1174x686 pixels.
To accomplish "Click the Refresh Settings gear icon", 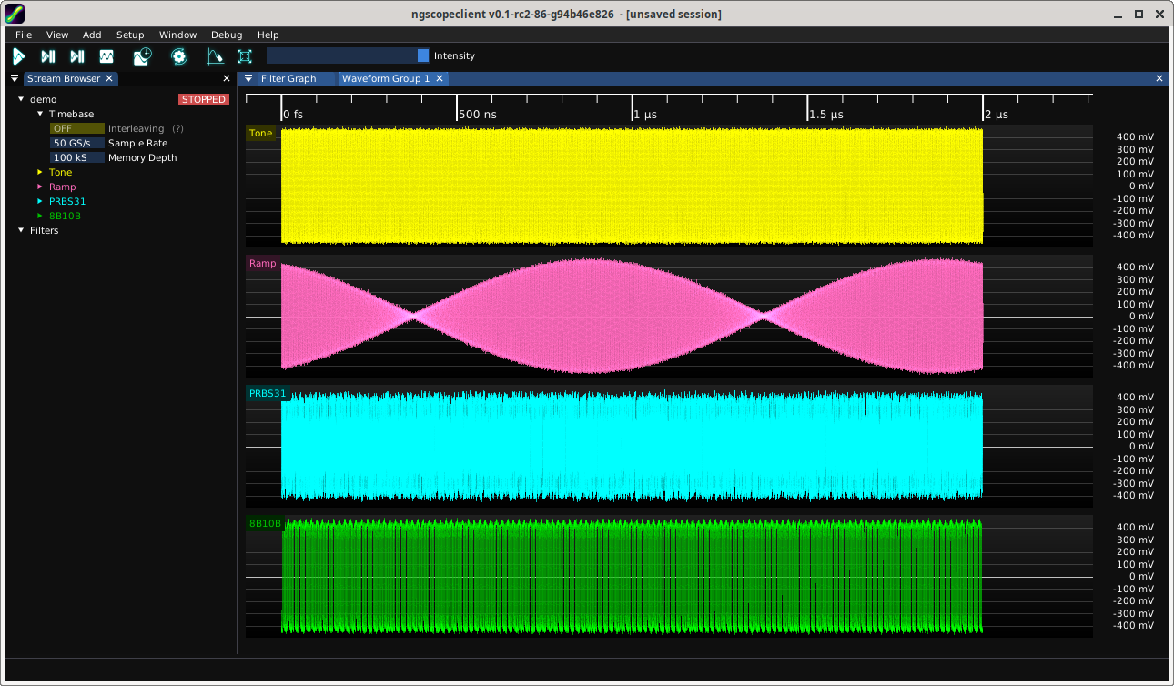I will point(178,56).
